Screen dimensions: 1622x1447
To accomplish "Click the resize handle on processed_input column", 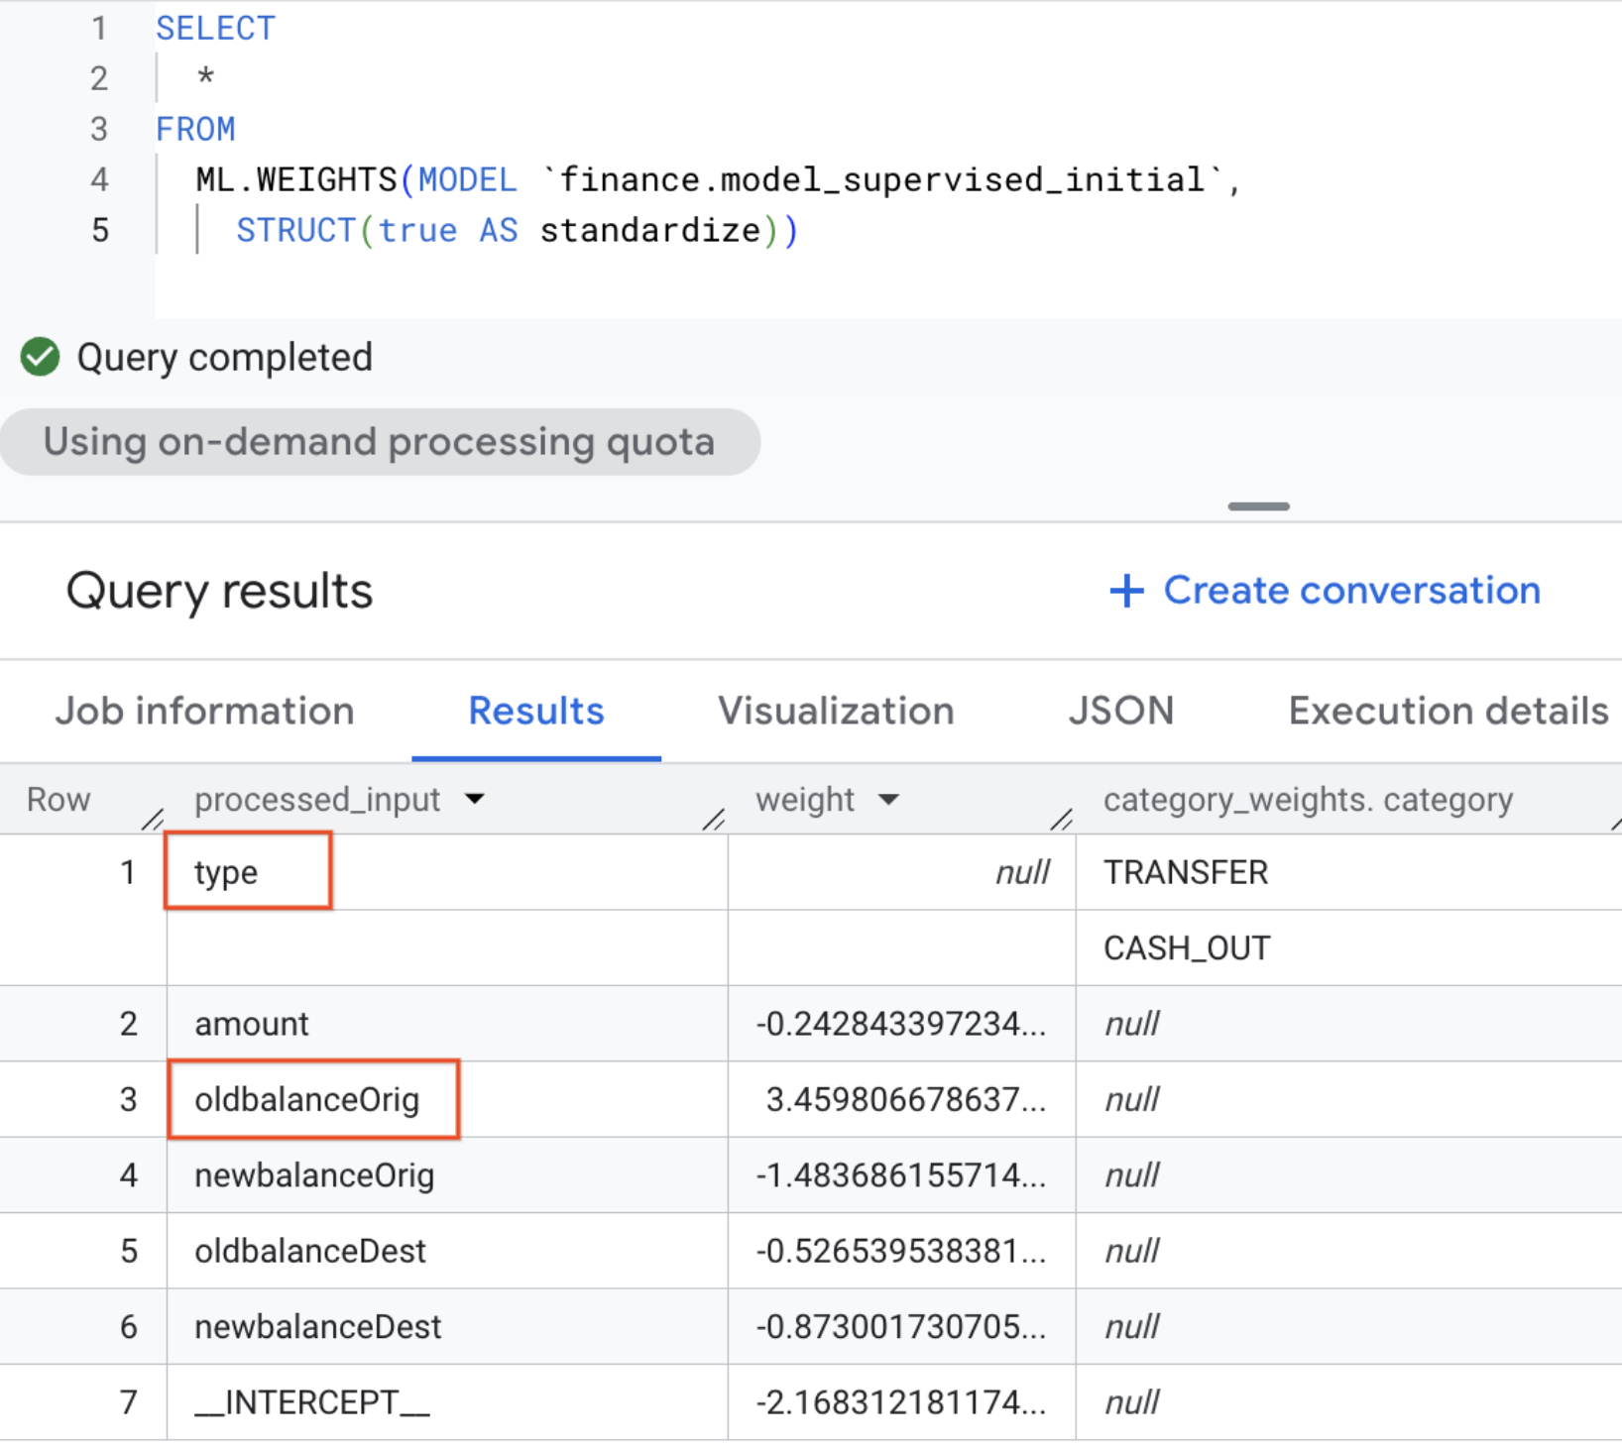I will point(713,819).
